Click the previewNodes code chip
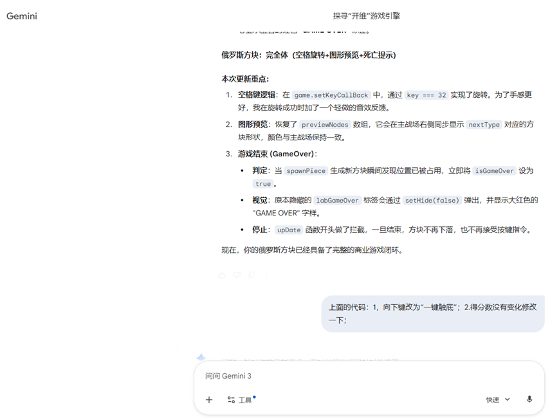The image size is (559, 420). 325,125
